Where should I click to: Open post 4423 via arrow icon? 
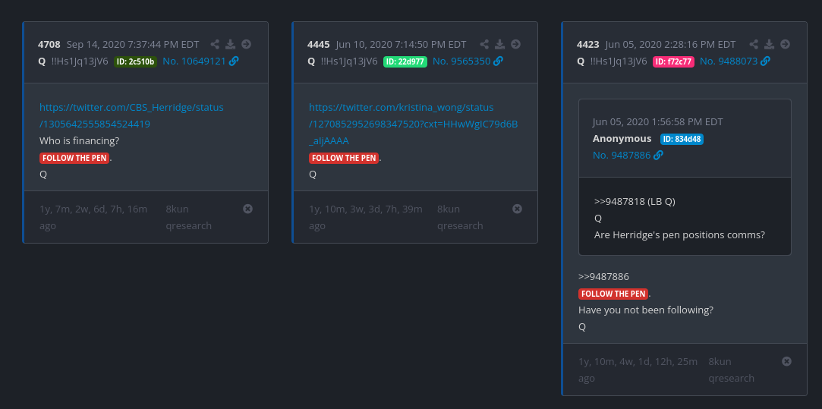786,45
